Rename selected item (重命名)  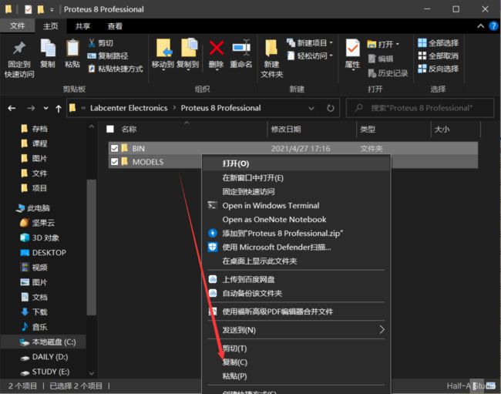coord(241,54)
